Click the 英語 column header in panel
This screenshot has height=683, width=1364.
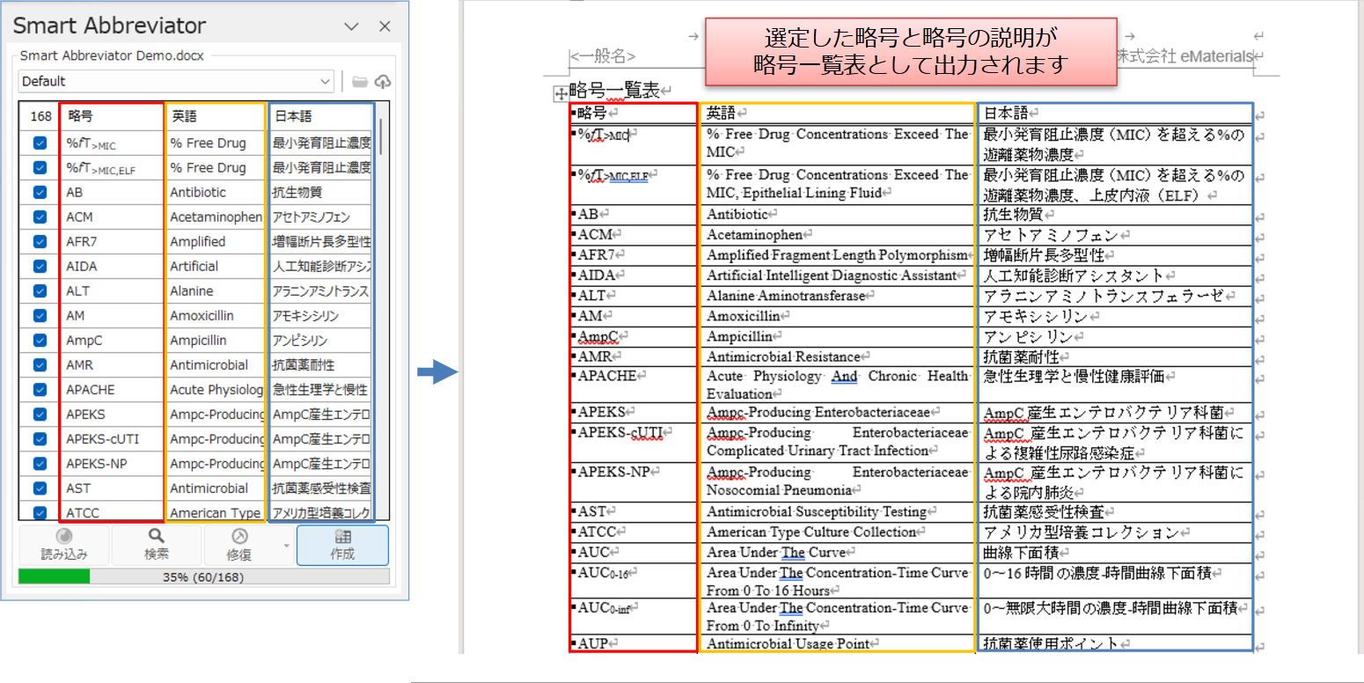215,116
